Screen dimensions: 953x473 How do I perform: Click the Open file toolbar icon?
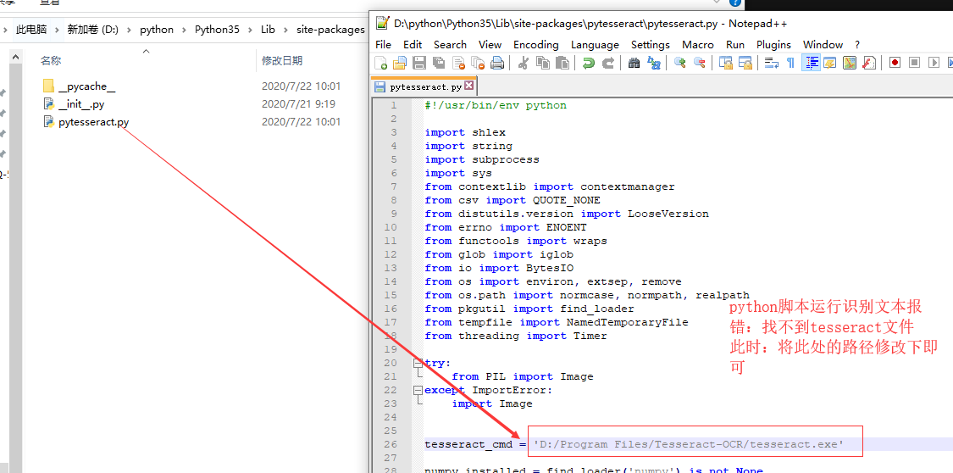pos(400,63)
